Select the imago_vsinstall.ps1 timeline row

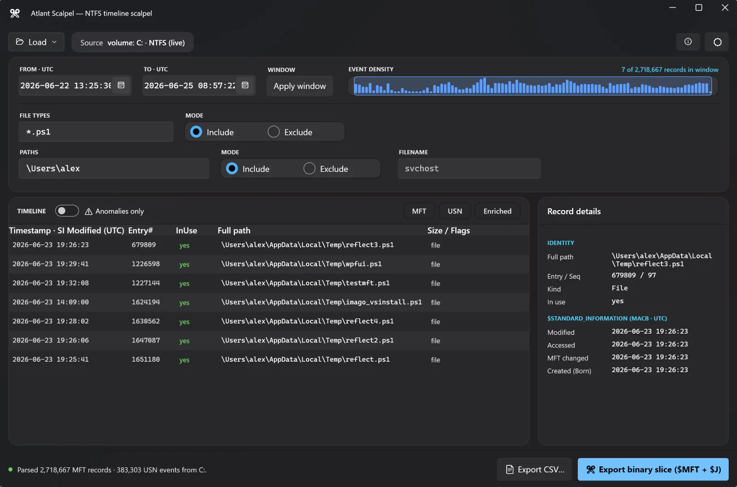point(269,302)
